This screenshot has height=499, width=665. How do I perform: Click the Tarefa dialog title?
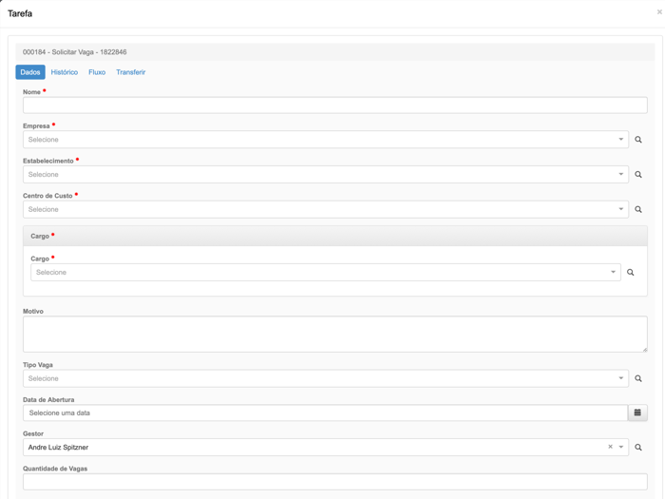pyautogui.click(x=20, y=13)
